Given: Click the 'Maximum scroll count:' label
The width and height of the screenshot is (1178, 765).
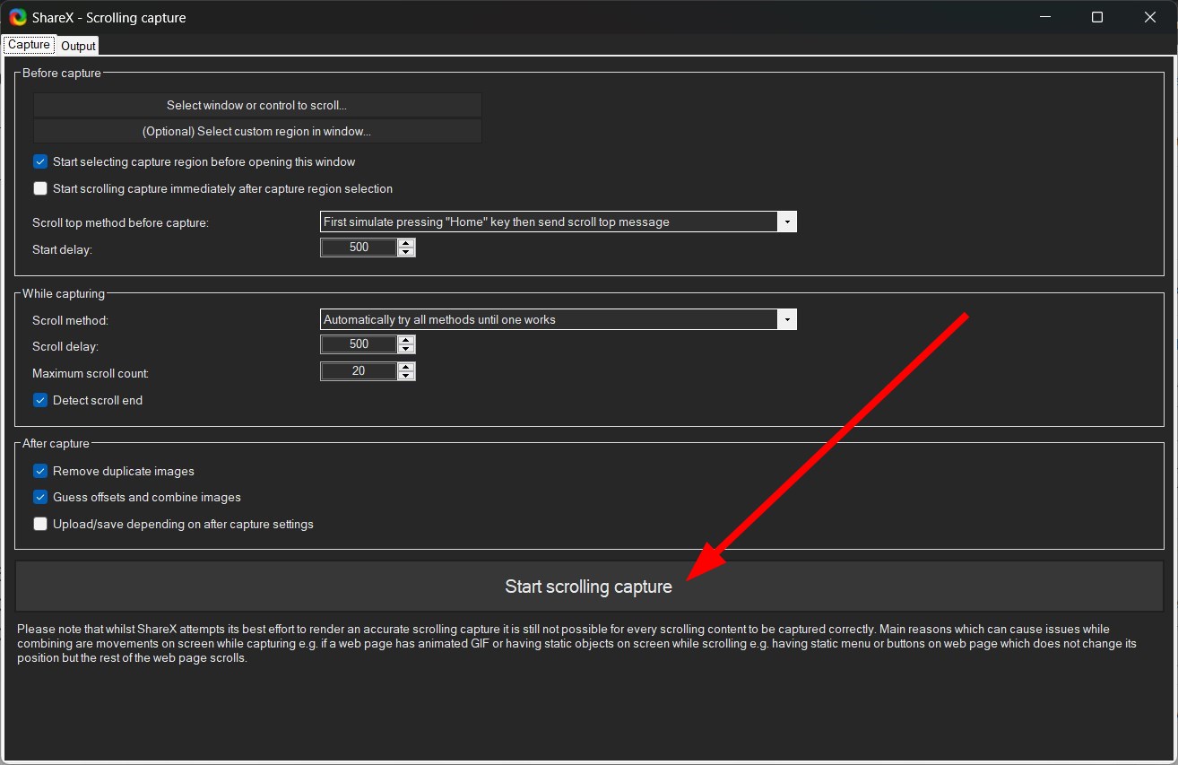Looking at the screenshot, I should click(x=91, y=373).
